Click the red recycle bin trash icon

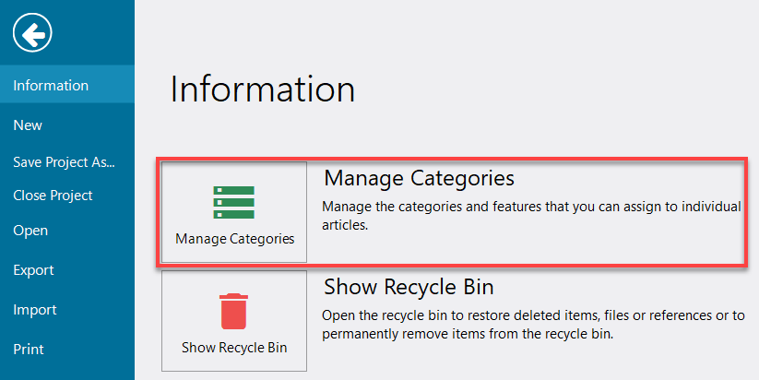(x=234, y=311)
